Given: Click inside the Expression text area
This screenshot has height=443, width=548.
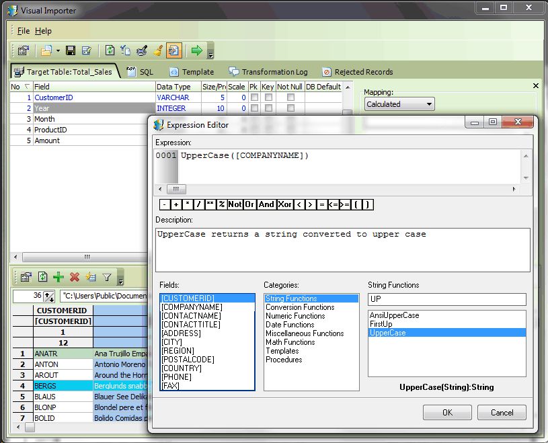Looking at the screenshot, I should (349, 167).
